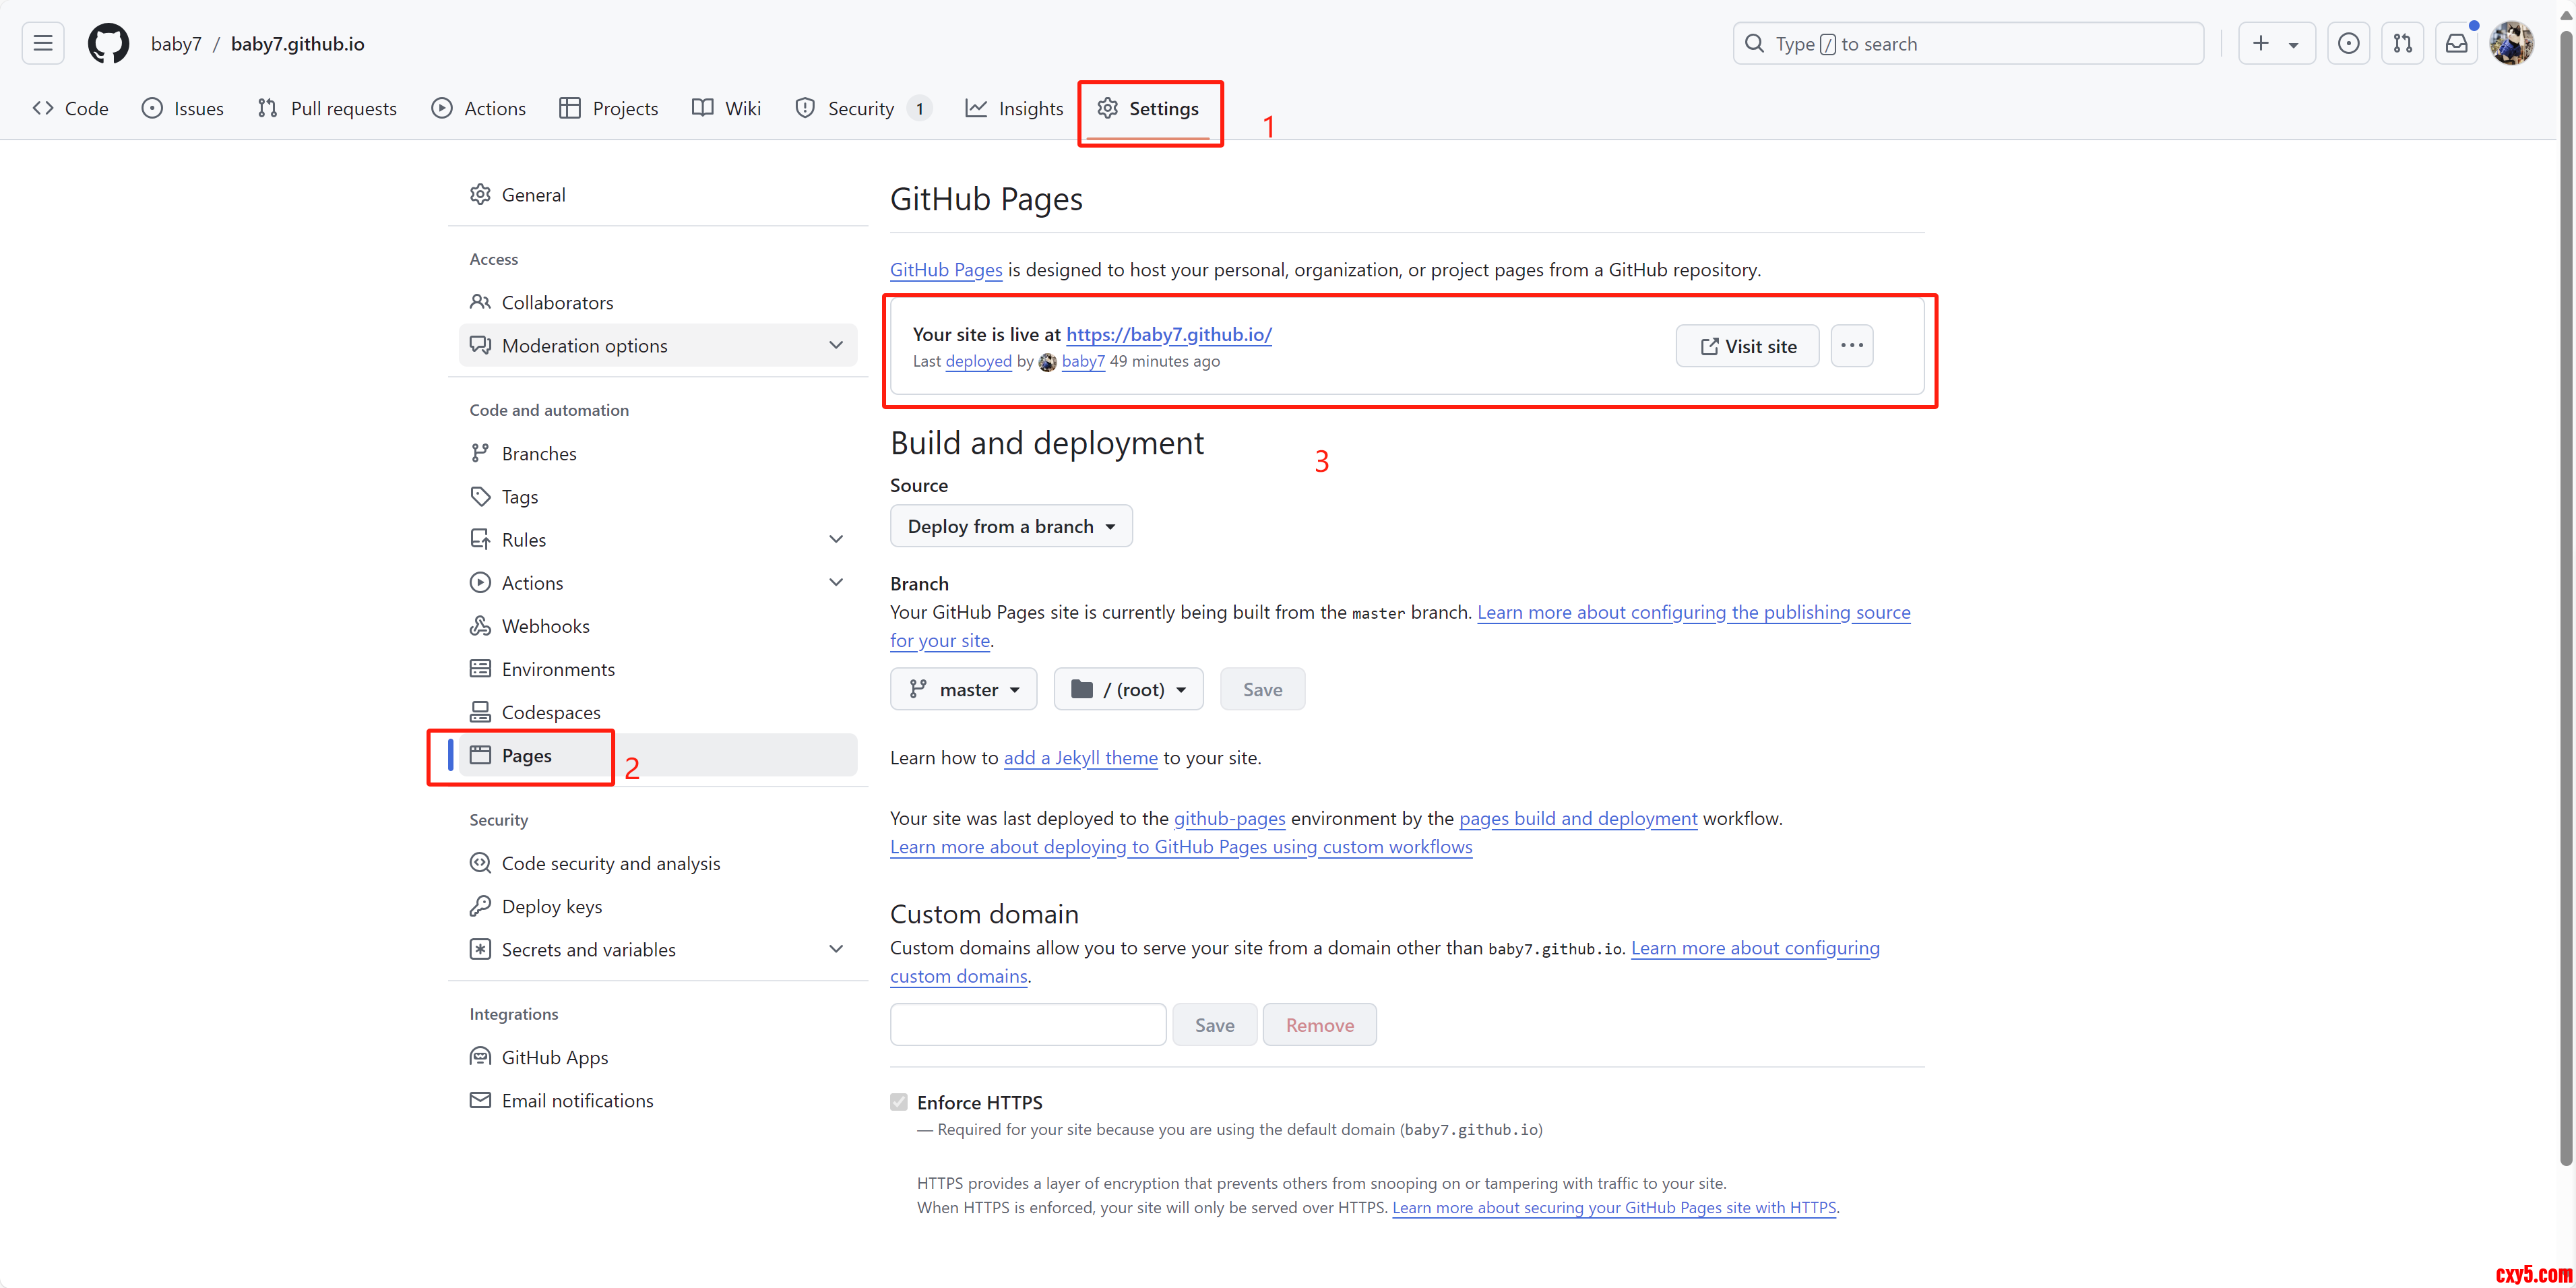Expand the Moderation options section
Screen dimensions: 2576x1288
[x=836, y=345]
